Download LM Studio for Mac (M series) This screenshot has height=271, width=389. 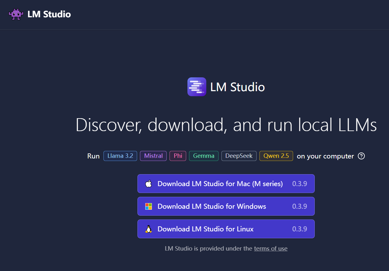click(226, 184)
